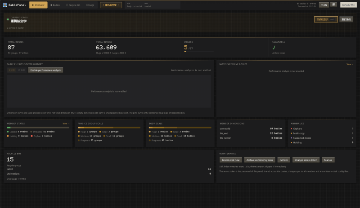This screenshot has height=208, width=360.
Task: Click the Total Bodies value 87
Action: click(11, 48)
